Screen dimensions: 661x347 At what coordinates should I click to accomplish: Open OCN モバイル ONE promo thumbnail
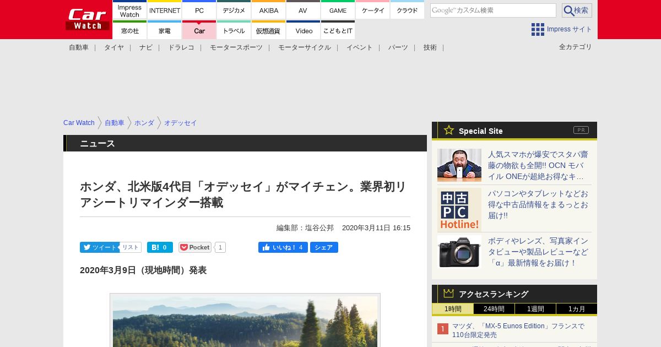459,165
